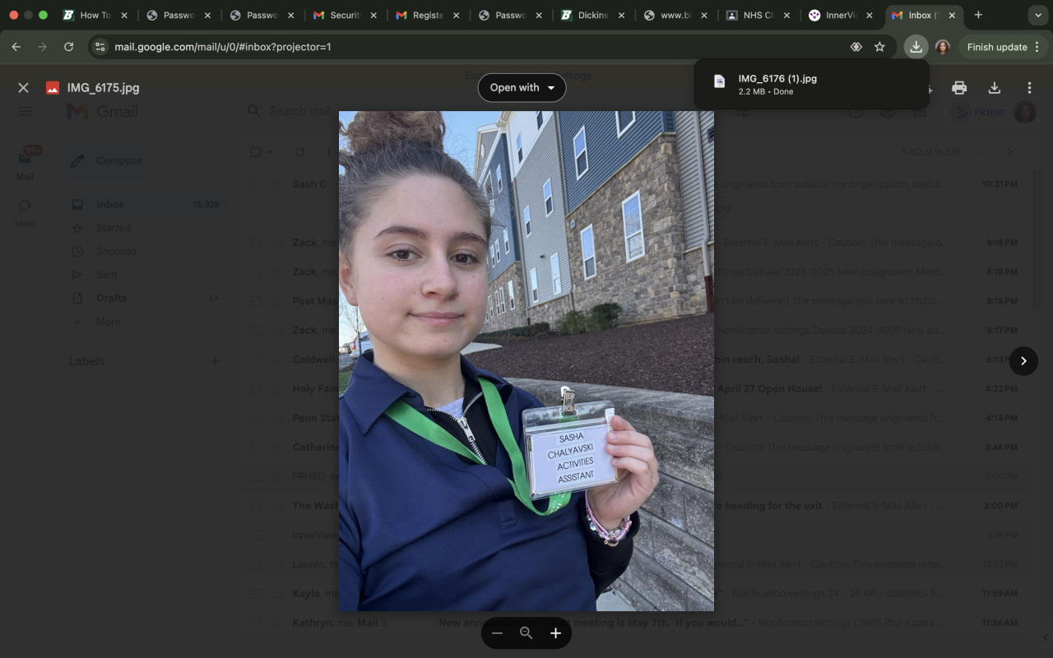Check the Sash C email checkbox
The height and width of the screenshot is (658, 1053).
point(256,184)
